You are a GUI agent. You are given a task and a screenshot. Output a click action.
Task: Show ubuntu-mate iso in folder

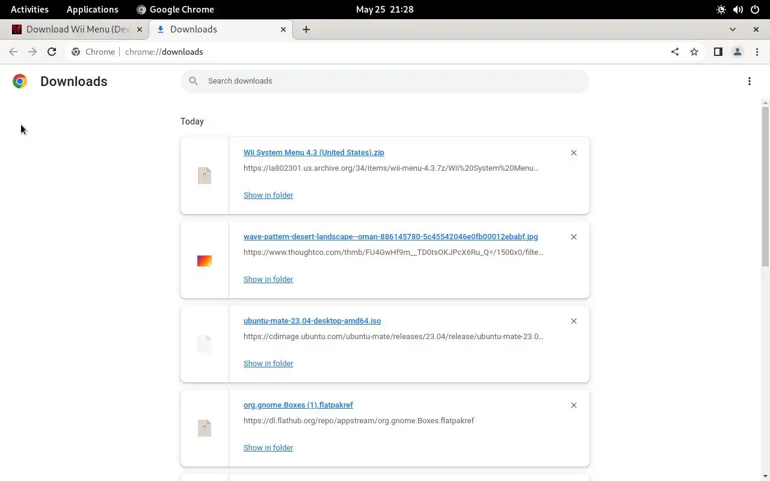pos(268,364)
